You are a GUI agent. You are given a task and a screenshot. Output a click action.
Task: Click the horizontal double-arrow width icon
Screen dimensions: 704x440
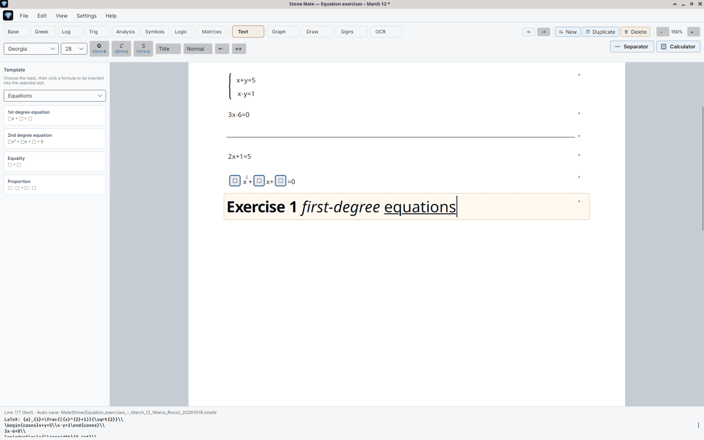pyautogui.click(x=238, y=49)
